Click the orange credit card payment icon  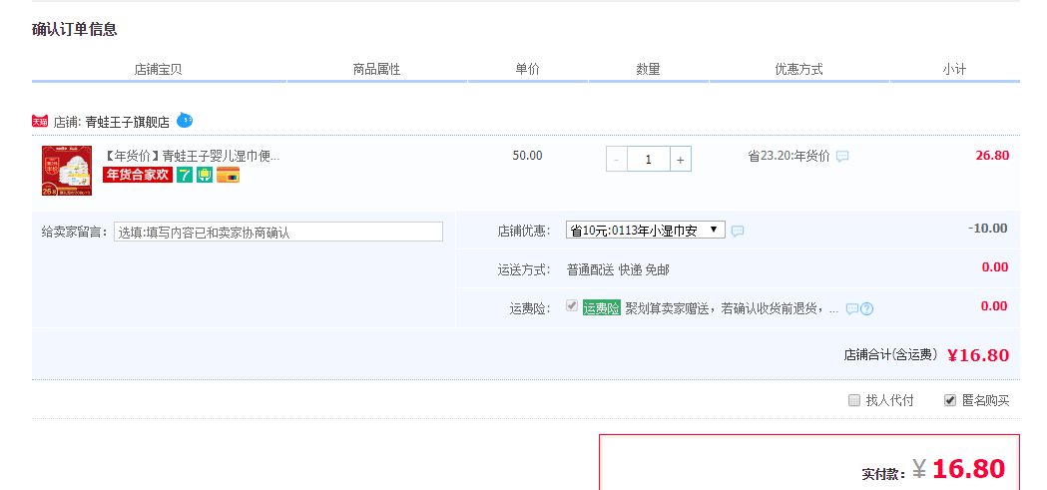[x=228, y=175]
